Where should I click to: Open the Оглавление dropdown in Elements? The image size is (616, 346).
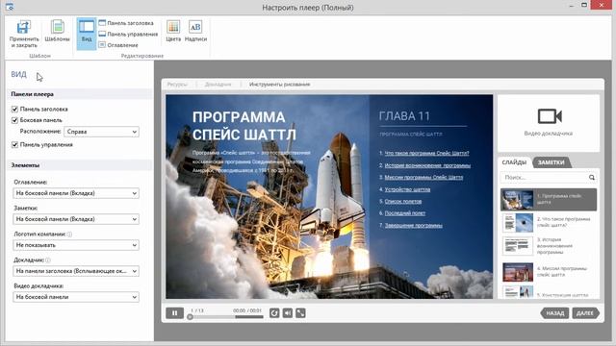tap(76, 193)
